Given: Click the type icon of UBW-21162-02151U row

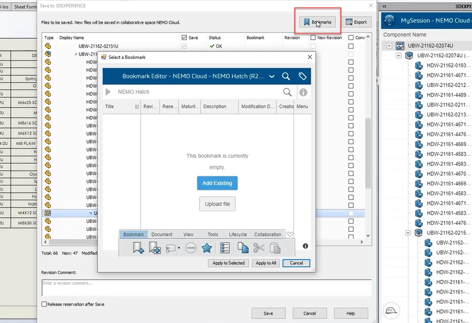Looking at the screenshot, I should [48, 46].
